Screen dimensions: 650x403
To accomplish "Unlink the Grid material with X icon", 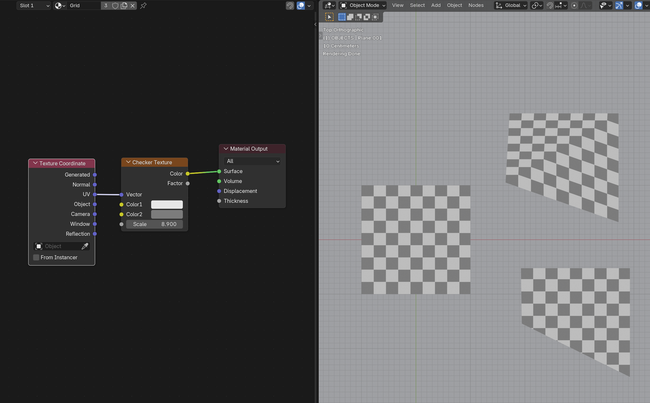I will click(133, 6).
